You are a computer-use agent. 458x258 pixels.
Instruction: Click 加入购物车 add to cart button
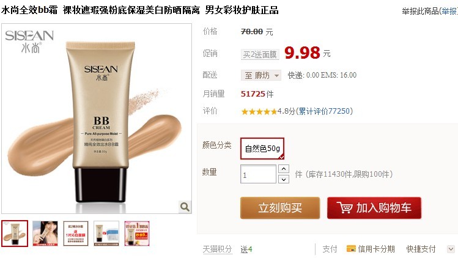coord(374,208)
